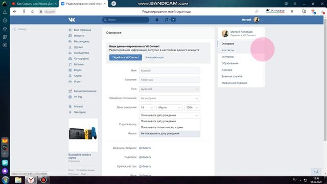This screenshot has height=184, width=327.
Task: Open File Explorer from taskbar
Action: (18, 180)
